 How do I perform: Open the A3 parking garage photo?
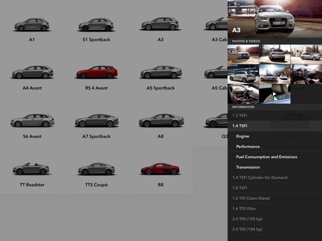pos(243,74)
